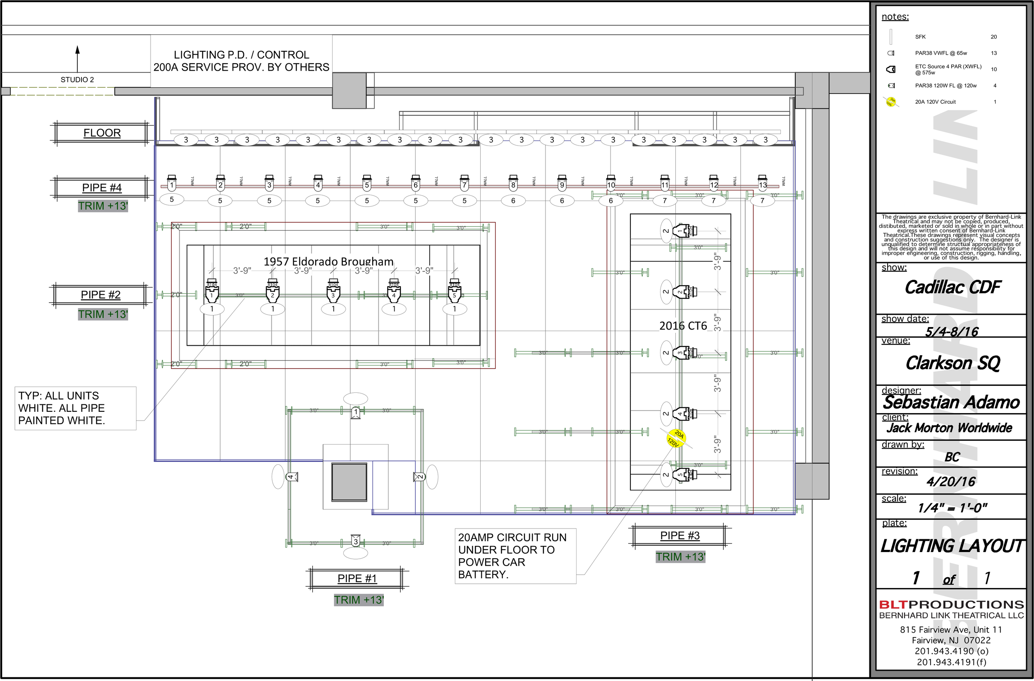Click 'PAR38 120W FL @ 120w' legend entry

[x=946, y=86]
